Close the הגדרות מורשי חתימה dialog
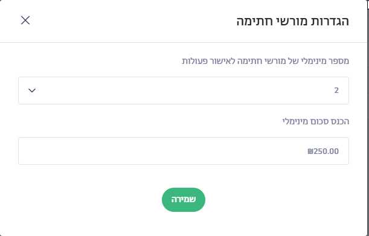The height and width of the screenshot is (236, 369). pos(25,21)
